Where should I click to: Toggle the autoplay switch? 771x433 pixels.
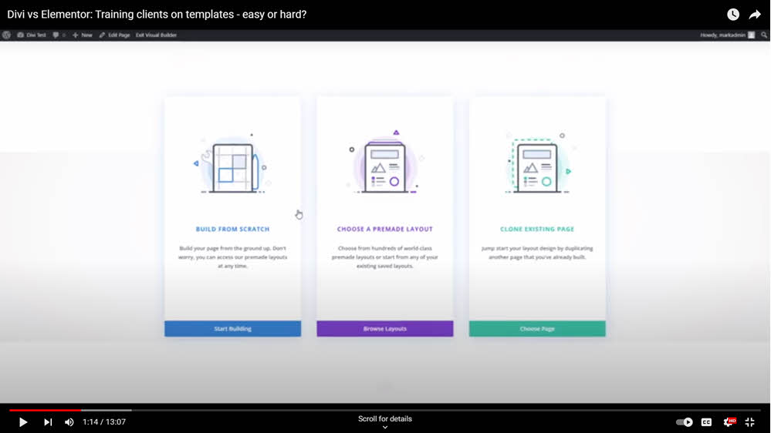(x=684, y=421)
